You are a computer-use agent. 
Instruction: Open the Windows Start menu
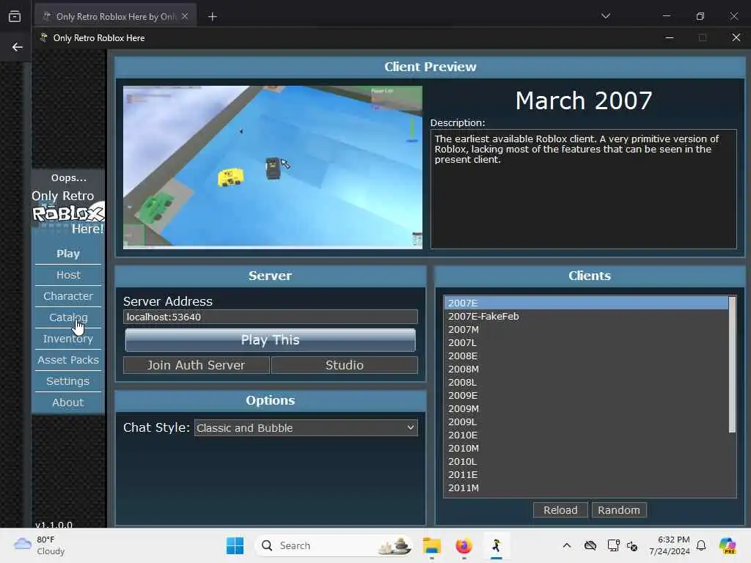coord(235,545)
